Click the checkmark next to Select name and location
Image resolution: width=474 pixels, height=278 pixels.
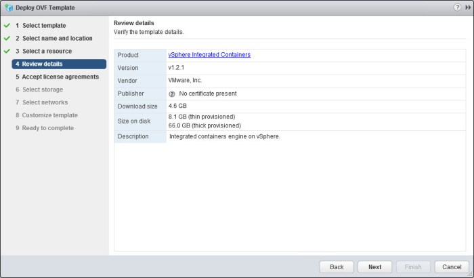[7, 39]
